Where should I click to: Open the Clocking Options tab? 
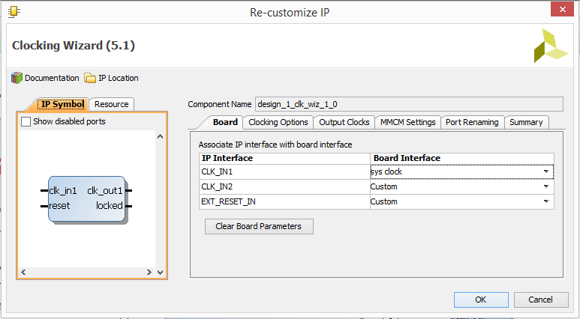(x=278, y=123)
